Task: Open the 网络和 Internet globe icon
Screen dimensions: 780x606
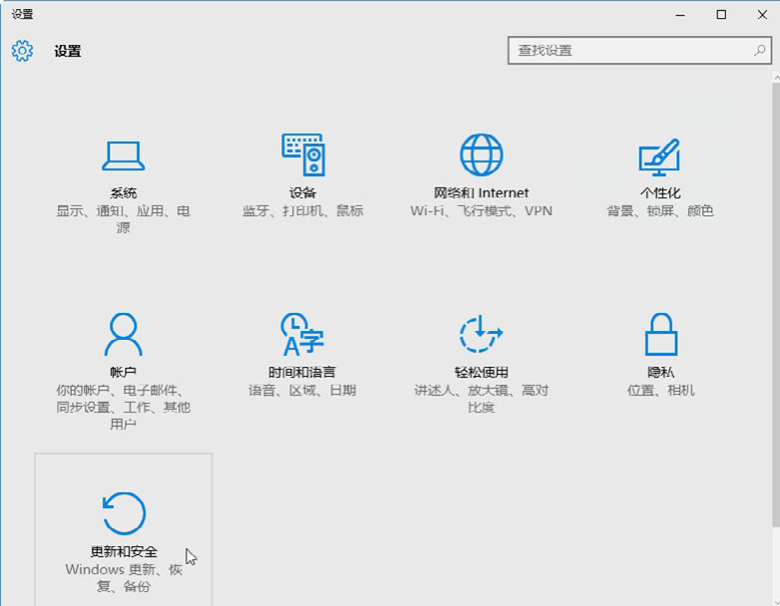Action: (x=481, y=154)
